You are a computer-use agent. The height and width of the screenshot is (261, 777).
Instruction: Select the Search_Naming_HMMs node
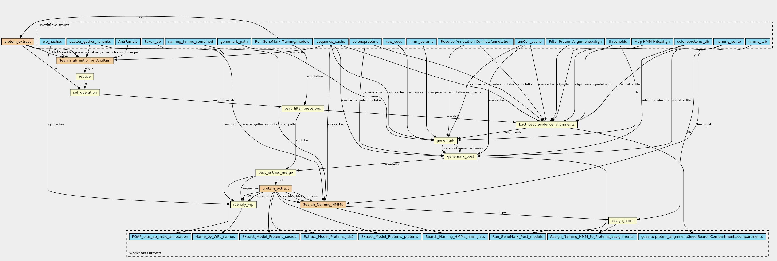pos(323,205)
